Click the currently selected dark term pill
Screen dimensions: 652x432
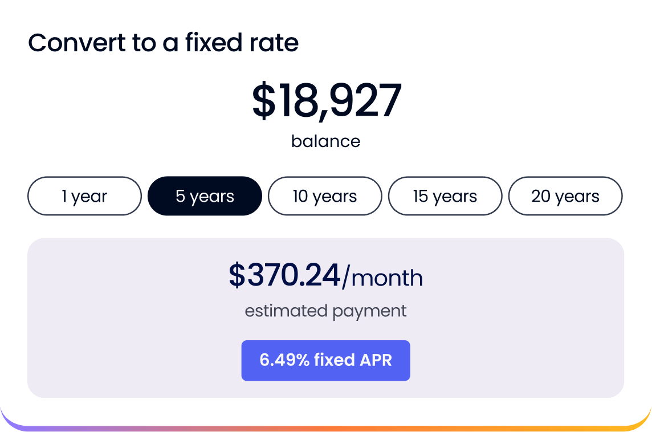click(x=205, y=196)
